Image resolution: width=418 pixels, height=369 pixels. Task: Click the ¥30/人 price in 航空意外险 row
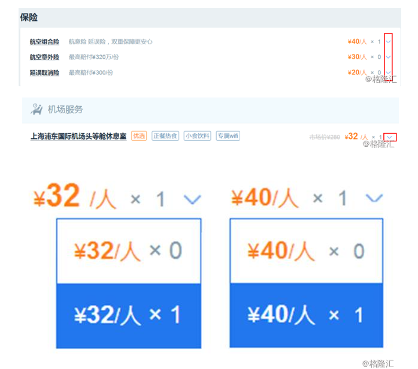[358, 57]
